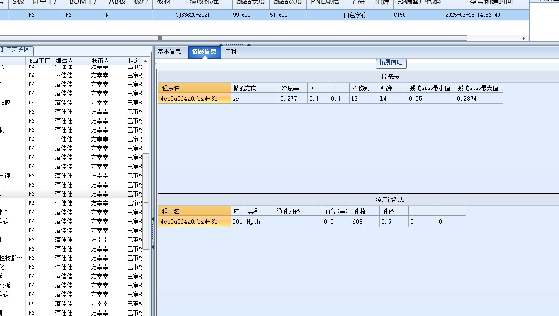Click the top table horizontal scrollbar thumb
The height and width of the screenshot is (316, 559).
click(x=233, y=38)
